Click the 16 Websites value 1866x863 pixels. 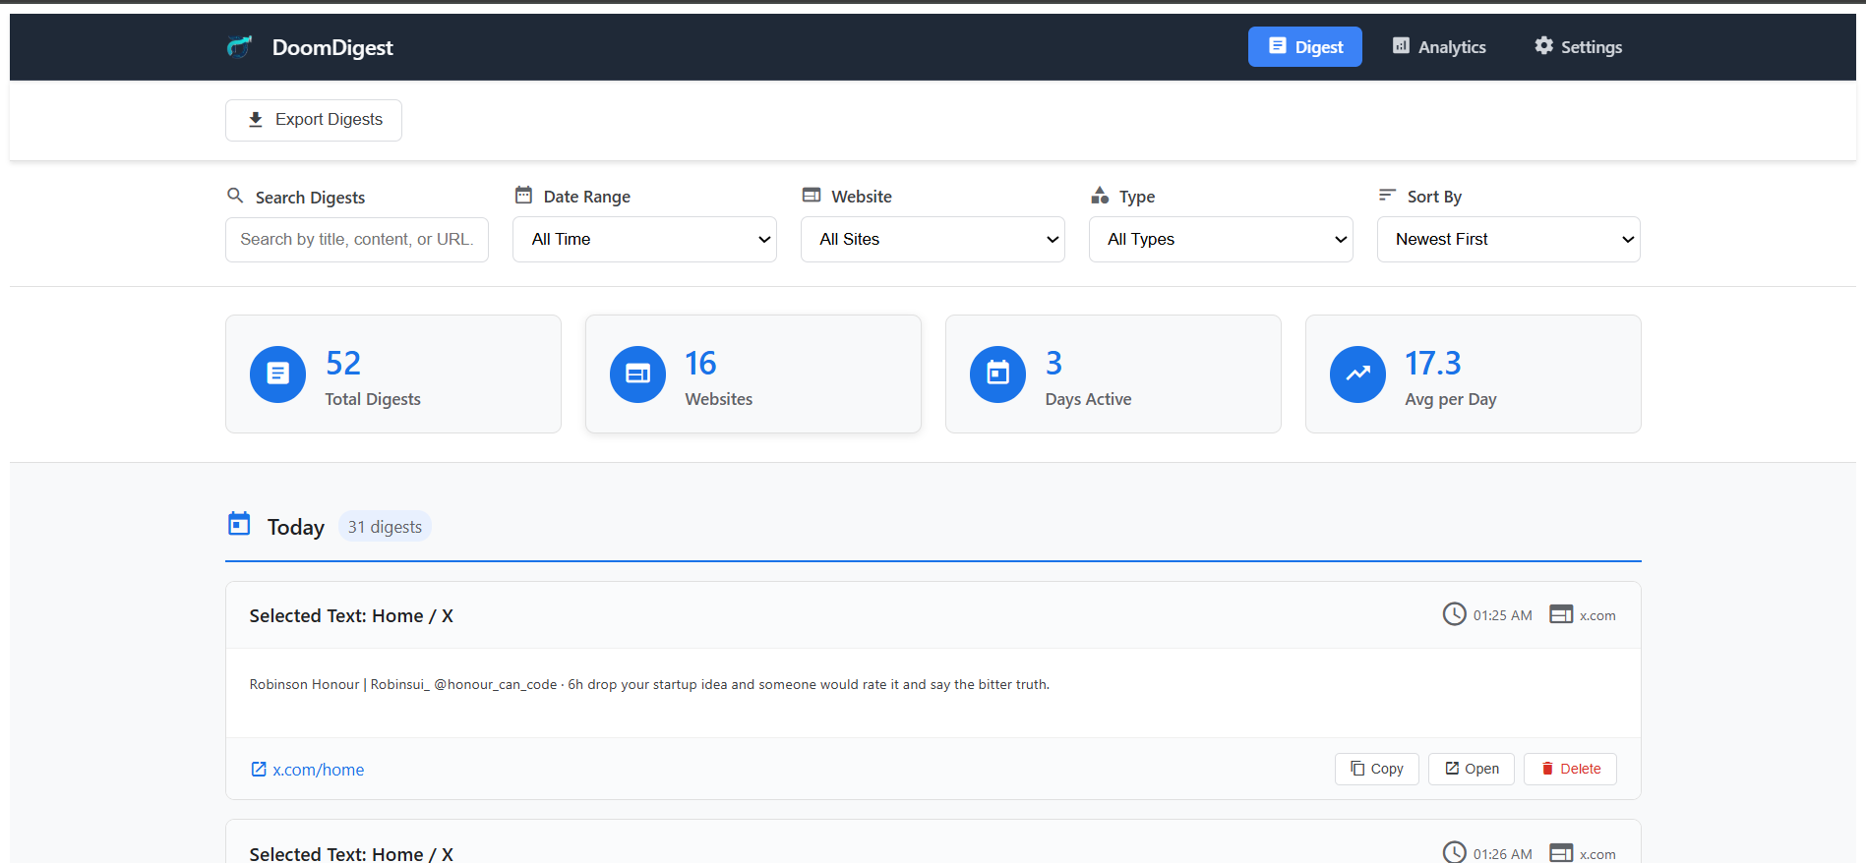coord(700,364)
